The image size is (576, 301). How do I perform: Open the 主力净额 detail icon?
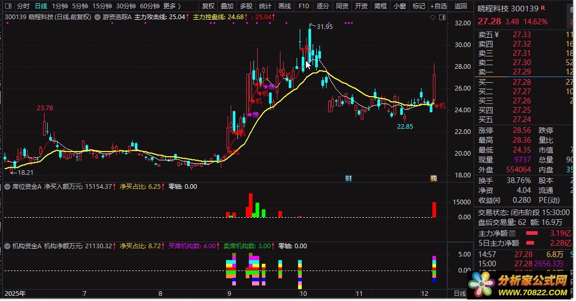(512, 233)
